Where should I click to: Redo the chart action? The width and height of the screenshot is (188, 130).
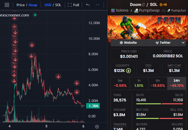(97, 5)
